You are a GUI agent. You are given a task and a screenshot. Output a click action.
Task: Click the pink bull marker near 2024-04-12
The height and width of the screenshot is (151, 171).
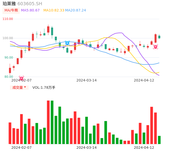pos(156,47)
